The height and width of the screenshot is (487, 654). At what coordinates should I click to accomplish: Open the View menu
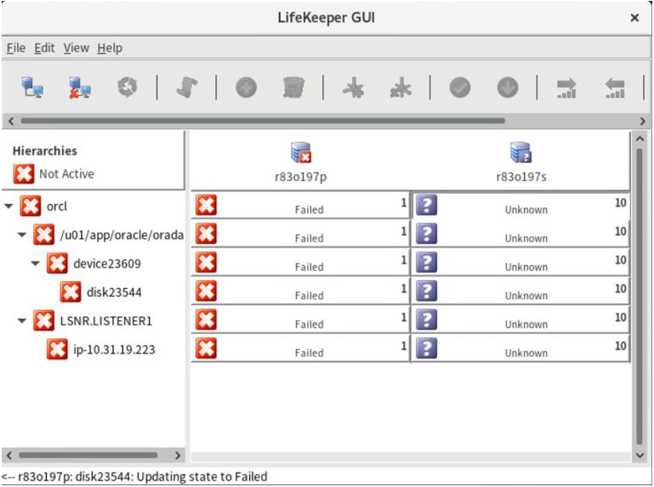tap(76, 48)
